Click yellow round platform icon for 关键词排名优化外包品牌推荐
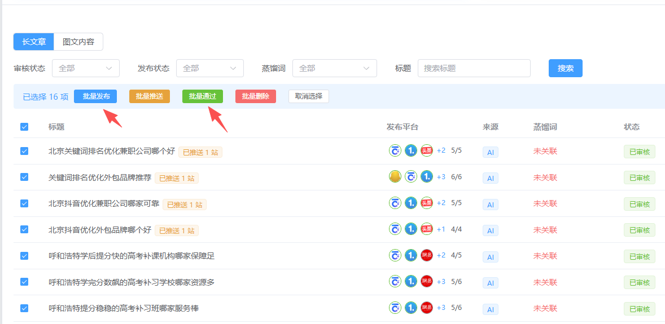The image size is (665, 324). (x=395, y=176)
